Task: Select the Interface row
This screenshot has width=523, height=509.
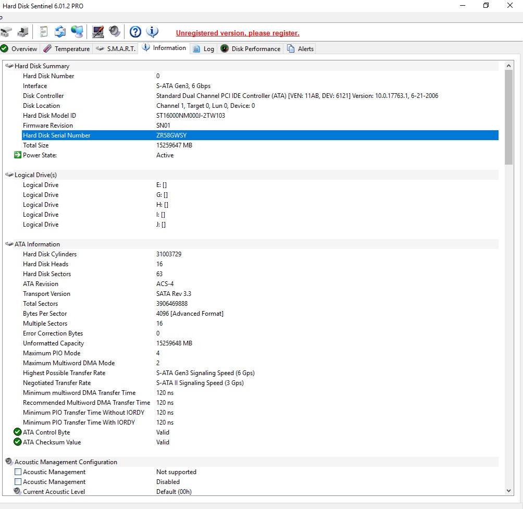Action: pyautogui.click(x=260, y=86)
